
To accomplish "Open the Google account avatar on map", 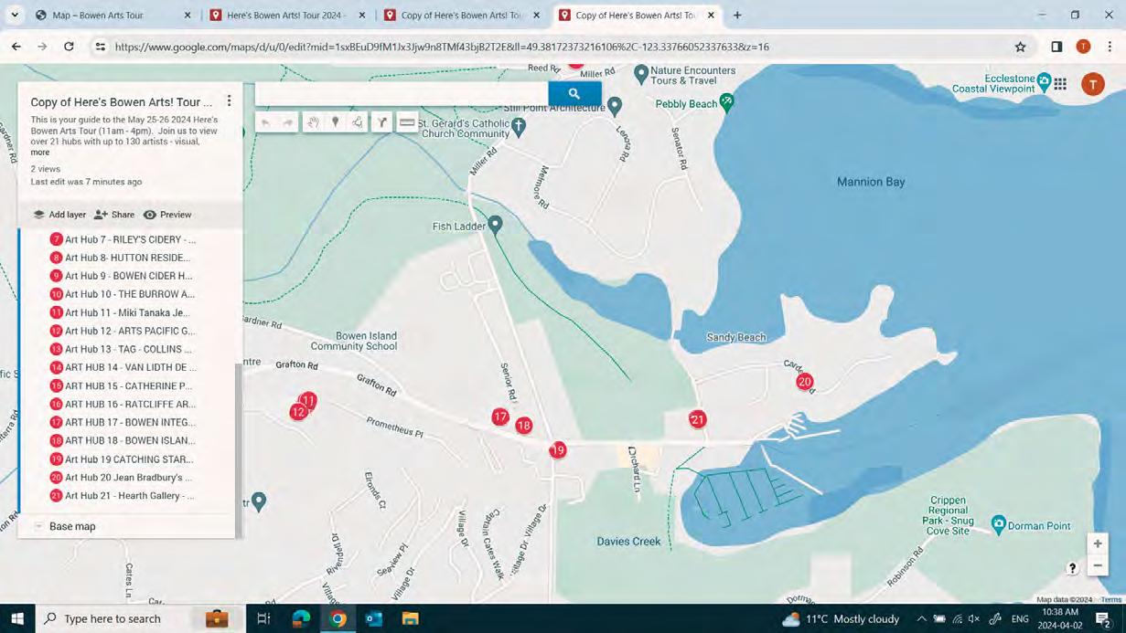I will point(1093,84).
